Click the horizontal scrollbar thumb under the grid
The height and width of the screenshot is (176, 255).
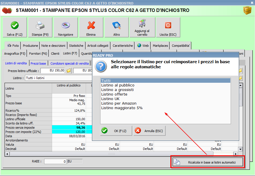(x=112, y=154)
